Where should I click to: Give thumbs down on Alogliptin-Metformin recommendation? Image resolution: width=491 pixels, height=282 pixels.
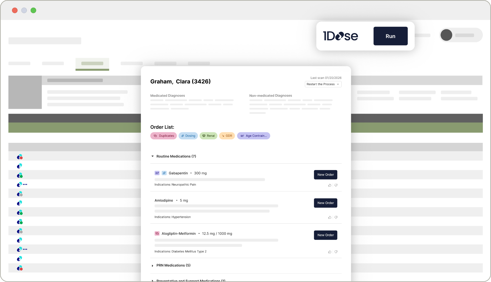(x=336, y=252)
